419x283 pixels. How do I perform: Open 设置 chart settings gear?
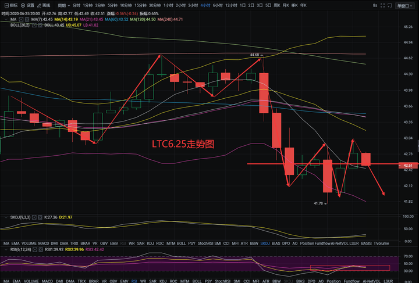pyautogui.click(x=23, y=5)
